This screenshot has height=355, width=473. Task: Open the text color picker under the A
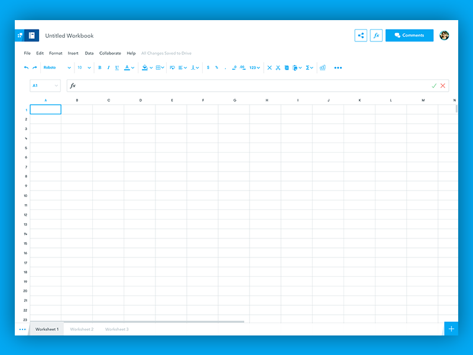click(128, 67)
